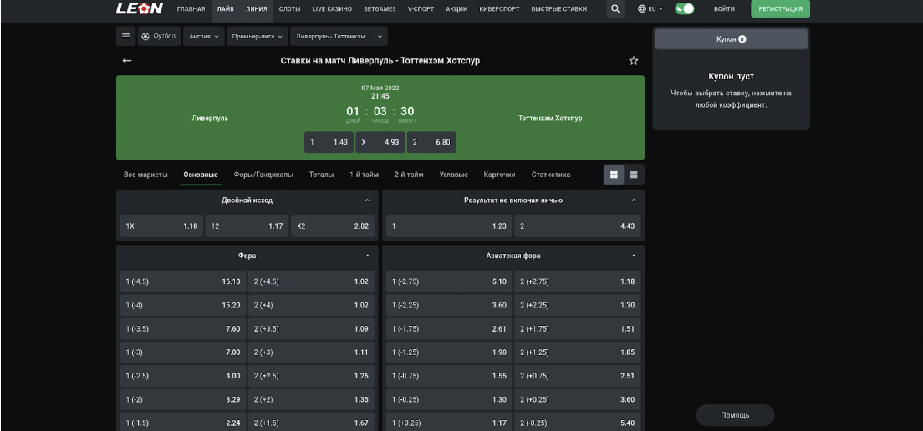Screen dimensions: 923x431
Task: Add match to favorites star
Action: 634,61
